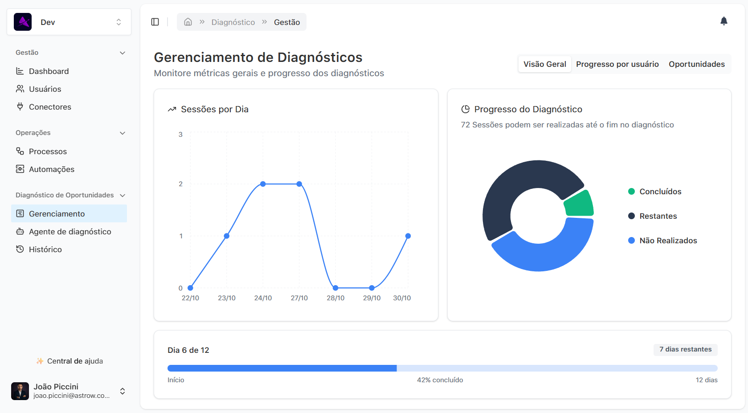Open Processos in the sidebar

pos(48,151)
